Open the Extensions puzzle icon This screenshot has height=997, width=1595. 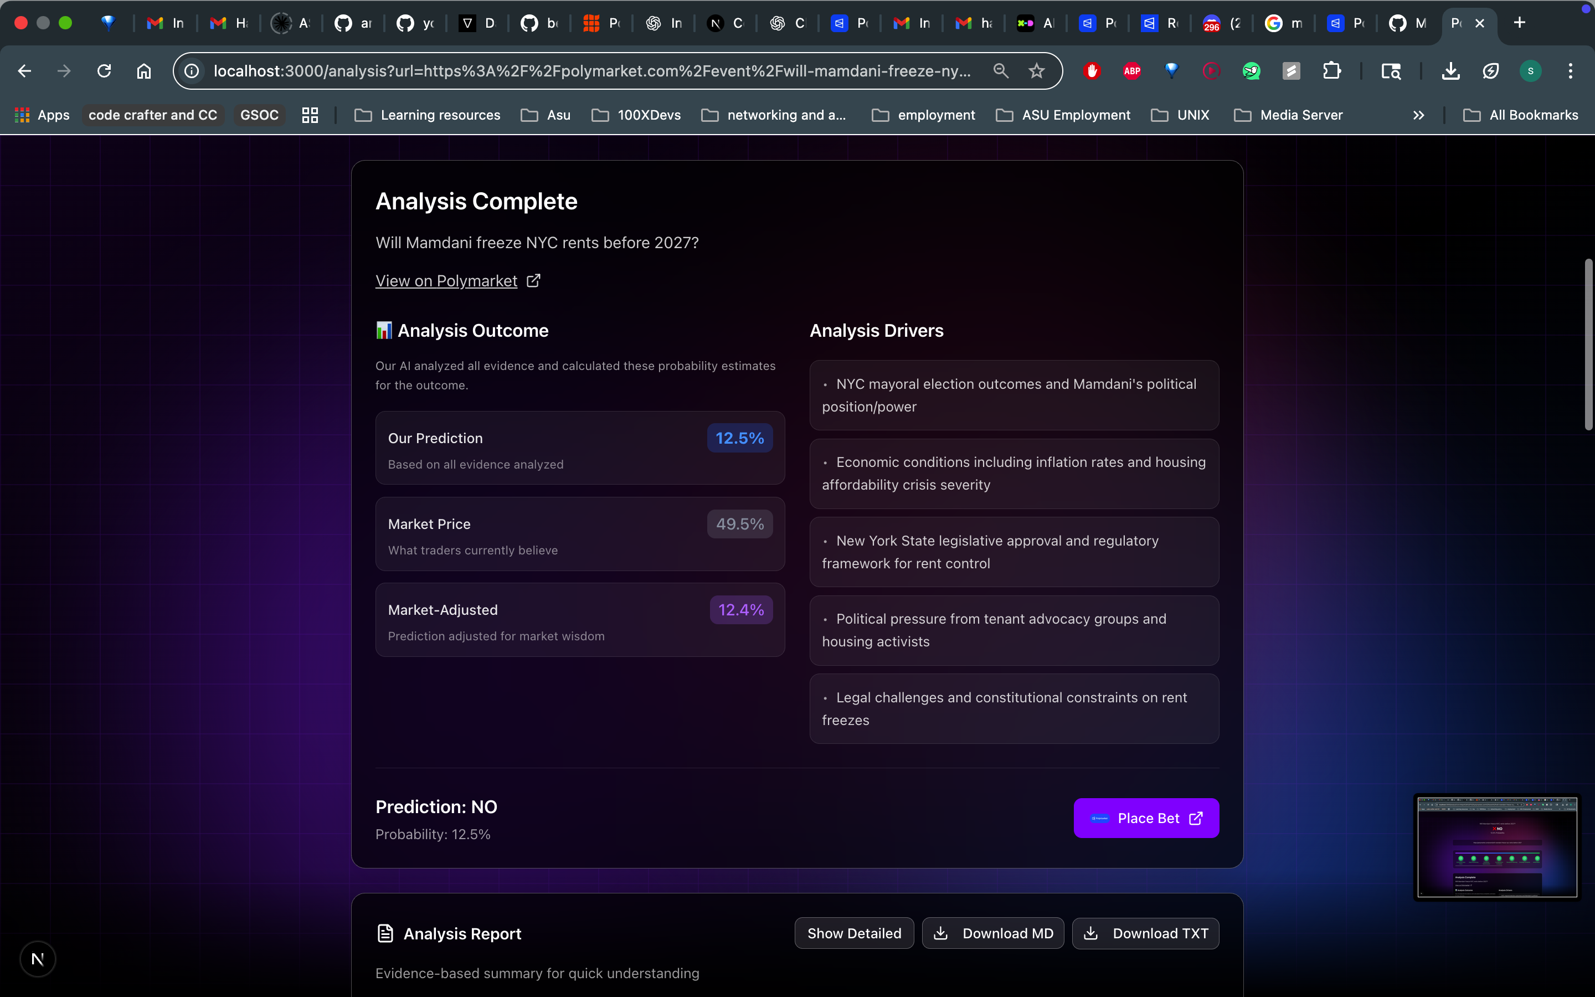click(x=1331, y=70)
